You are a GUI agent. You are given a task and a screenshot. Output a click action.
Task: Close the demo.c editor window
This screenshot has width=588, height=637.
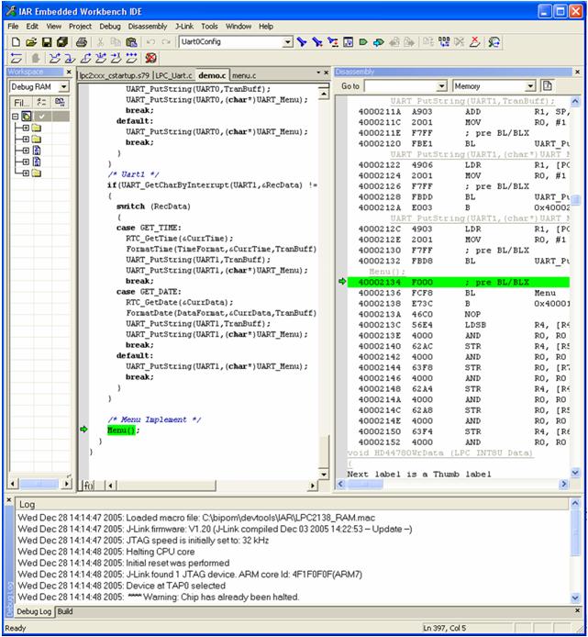pos(326,73)
